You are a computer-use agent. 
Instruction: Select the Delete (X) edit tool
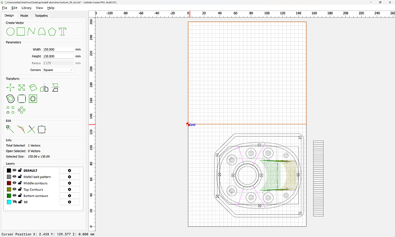[x=31, y=129]
